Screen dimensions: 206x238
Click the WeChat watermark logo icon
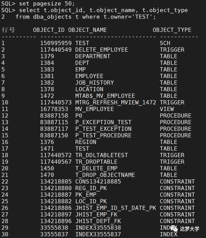(x=174, y=229)
